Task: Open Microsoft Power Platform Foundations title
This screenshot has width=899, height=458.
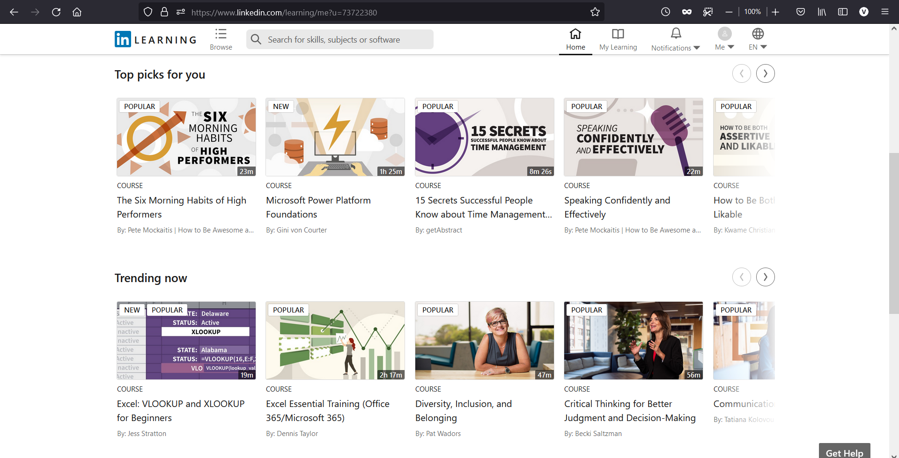Action: (318, 207)
